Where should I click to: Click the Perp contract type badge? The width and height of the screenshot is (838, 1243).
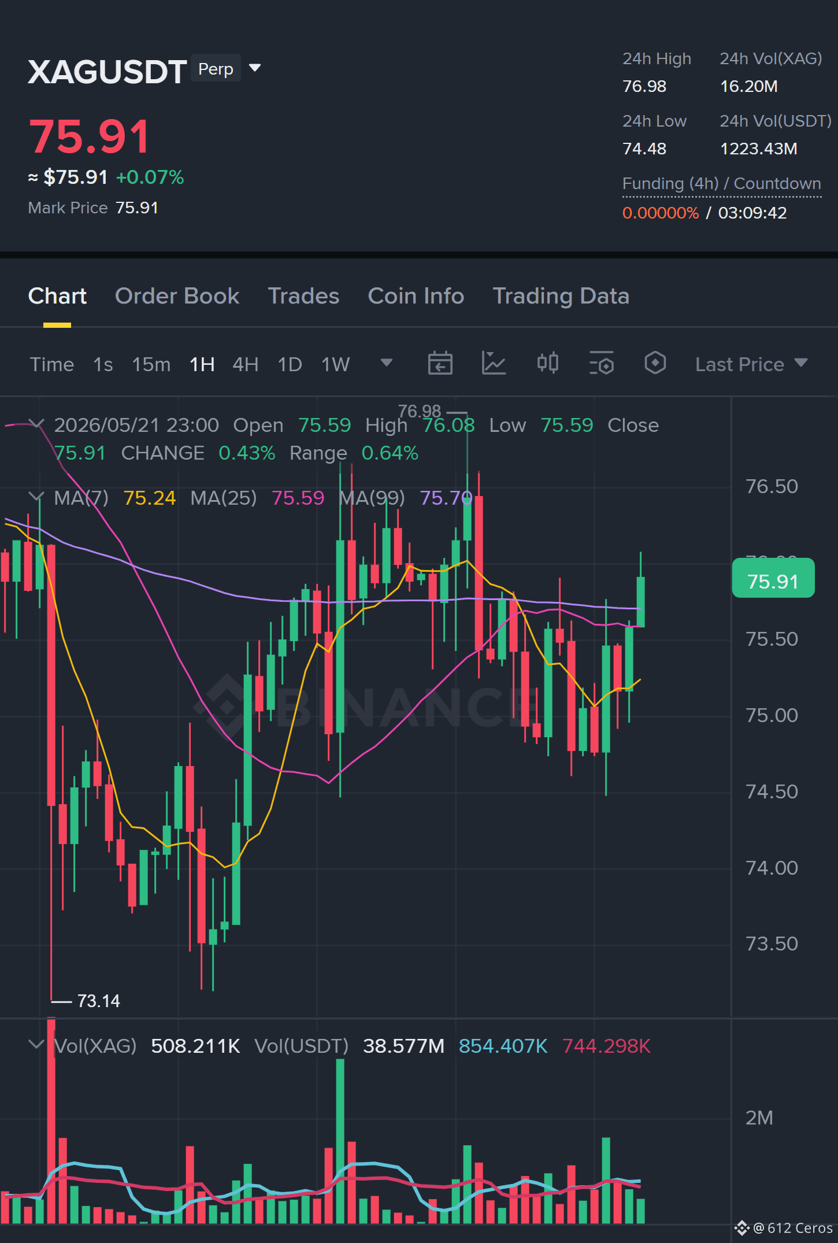click(216, 69)
